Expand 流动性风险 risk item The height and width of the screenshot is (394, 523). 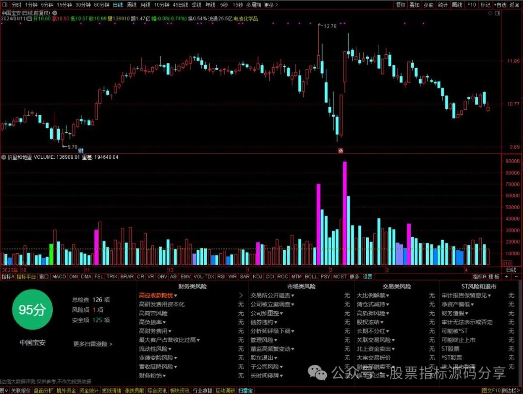(155, 349)
